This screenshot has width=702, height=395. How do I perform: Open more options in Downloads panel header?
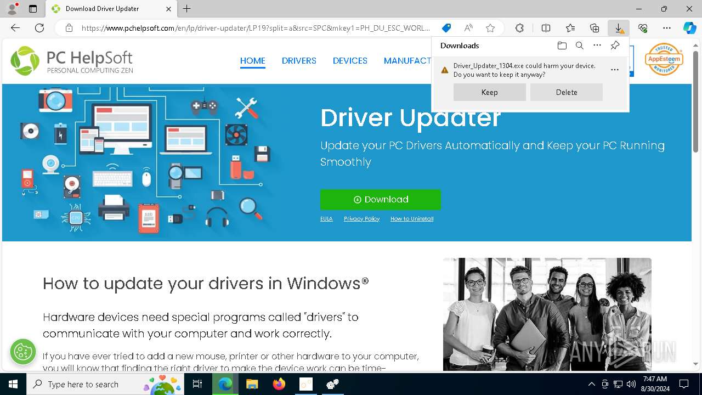pos(597,46)
